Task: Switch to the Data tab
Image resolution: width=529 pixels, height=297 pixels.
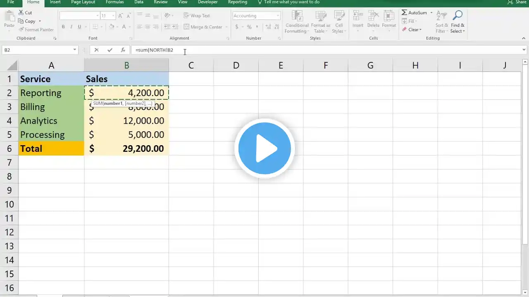Action: (139, 2)
